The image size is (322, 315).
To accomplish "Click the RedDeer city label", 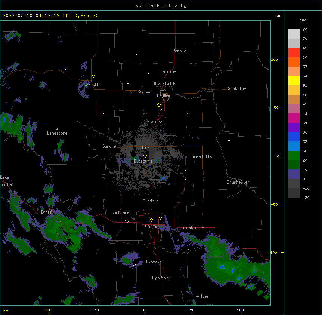I will click(164, 95).
